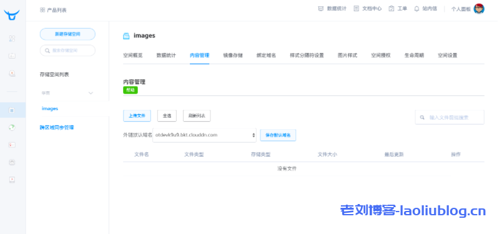
Task: Click 文件类型 column header
Action: [x=194, y=154]
